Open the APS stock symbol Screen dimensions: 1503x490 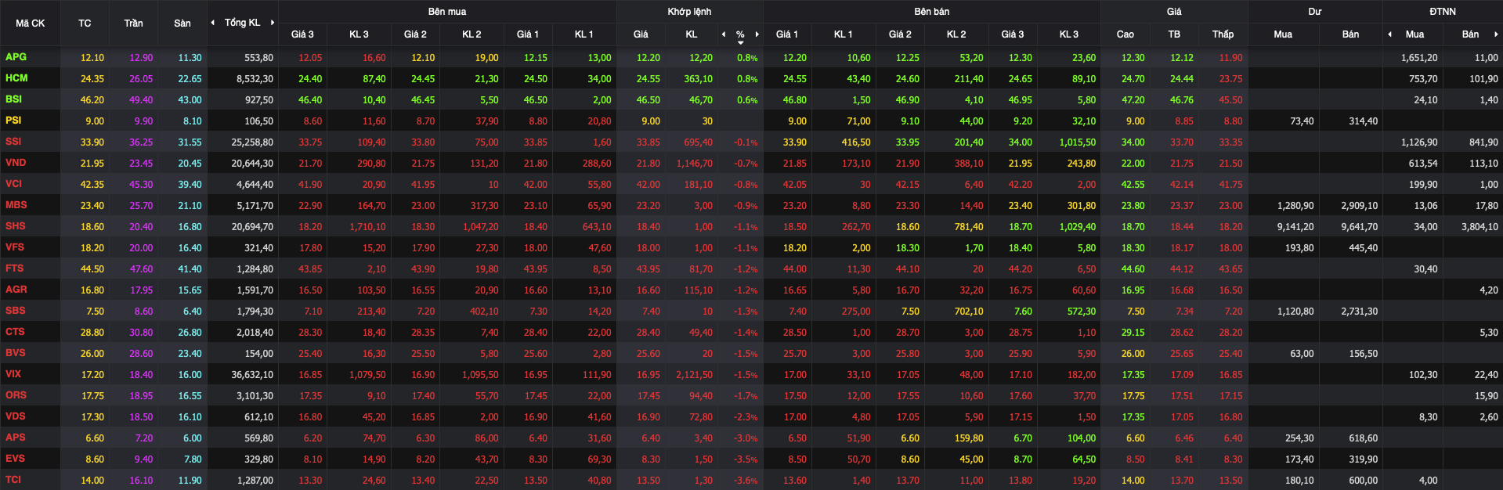[15, 438]
